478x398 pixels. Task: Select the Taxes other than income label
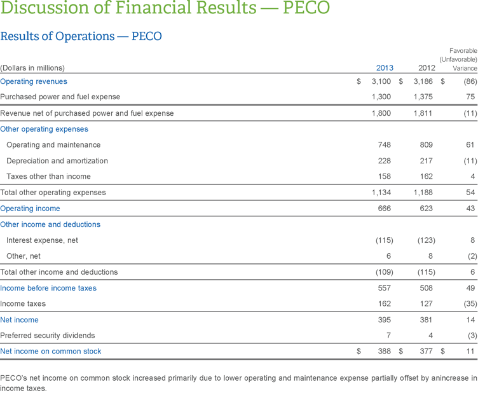point(48,177)
